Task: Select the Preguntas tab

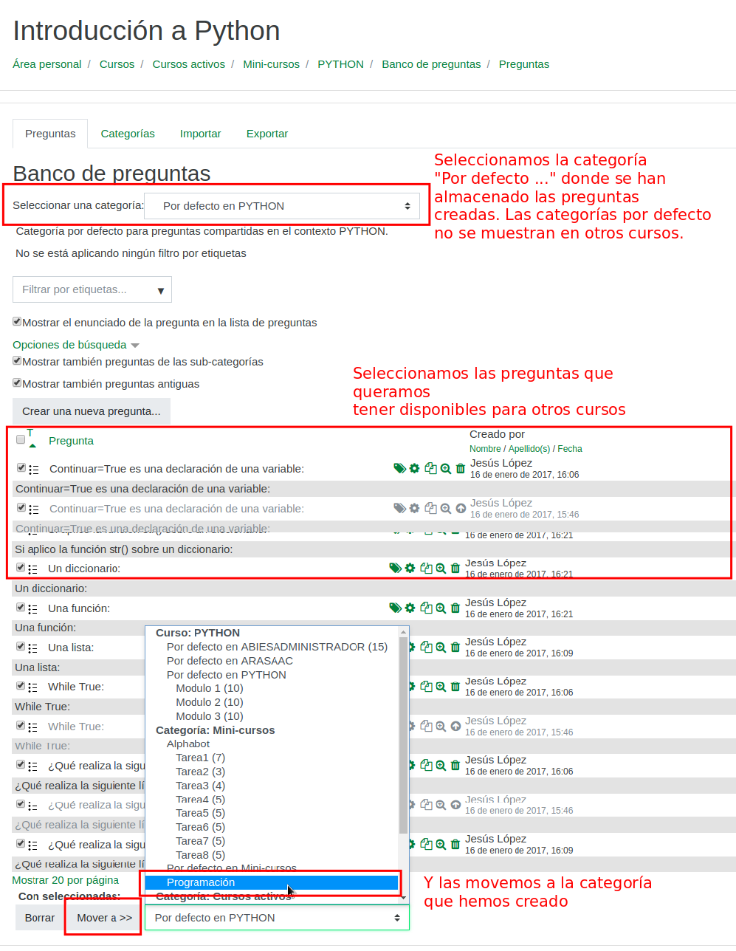Action: 50,134
